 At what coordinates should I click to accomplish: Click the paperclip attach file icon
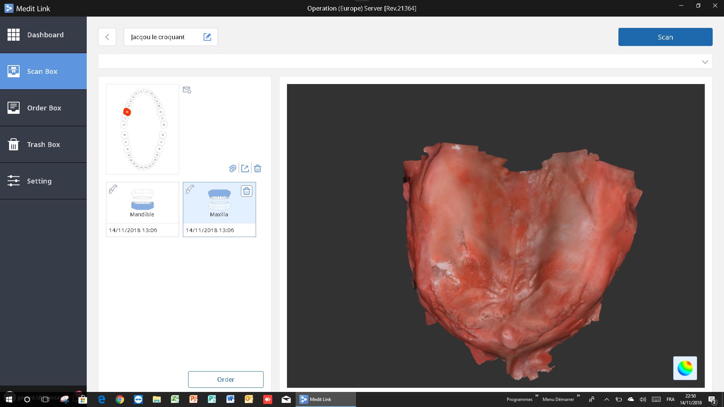pos(233,168)
